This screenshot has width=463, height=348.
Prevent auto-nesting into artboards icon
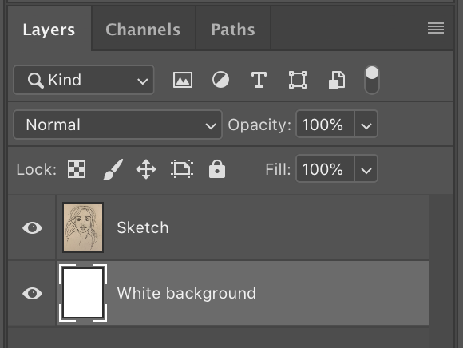pos(182,169)
